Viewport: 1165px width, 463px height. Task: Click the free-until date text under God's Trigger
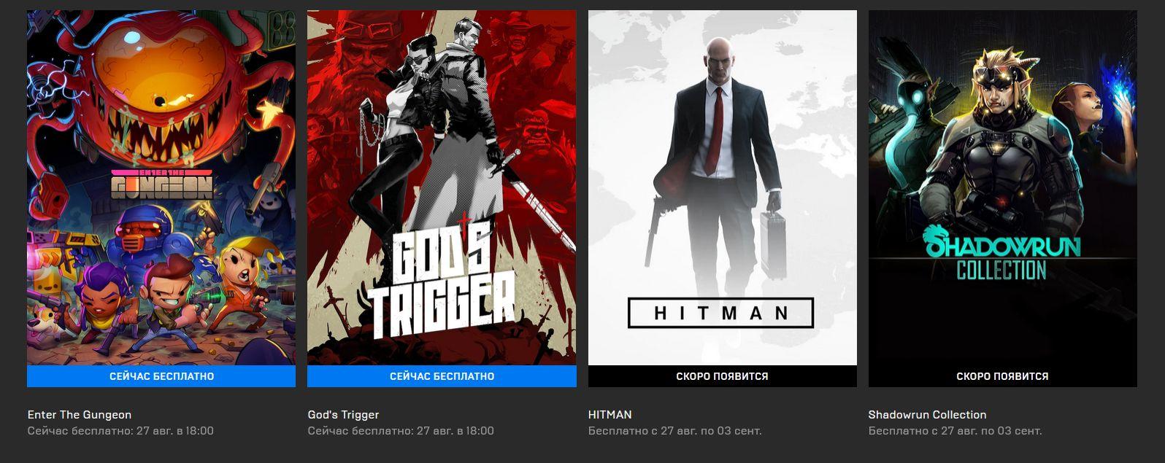(x=401, y=430)
